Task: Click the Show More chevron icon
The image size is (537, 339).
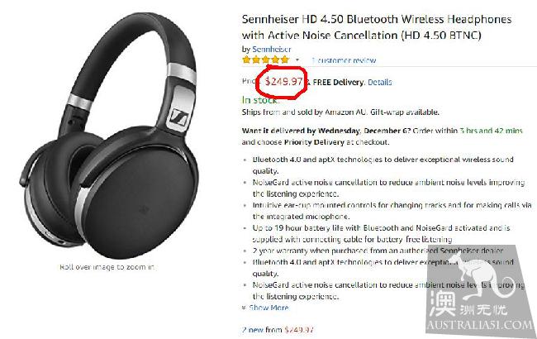Action: coord(244,308)
